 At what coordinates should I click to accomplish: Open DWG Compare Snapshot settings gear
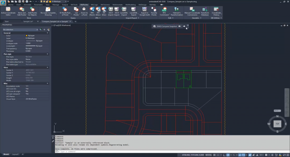(154, 26)
